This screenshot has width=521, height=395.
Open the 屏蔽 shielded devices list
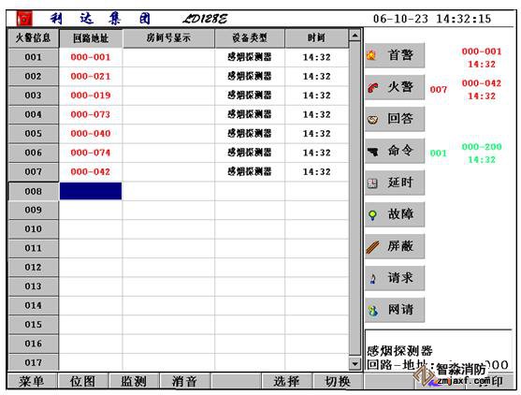[x=395, y=246]
